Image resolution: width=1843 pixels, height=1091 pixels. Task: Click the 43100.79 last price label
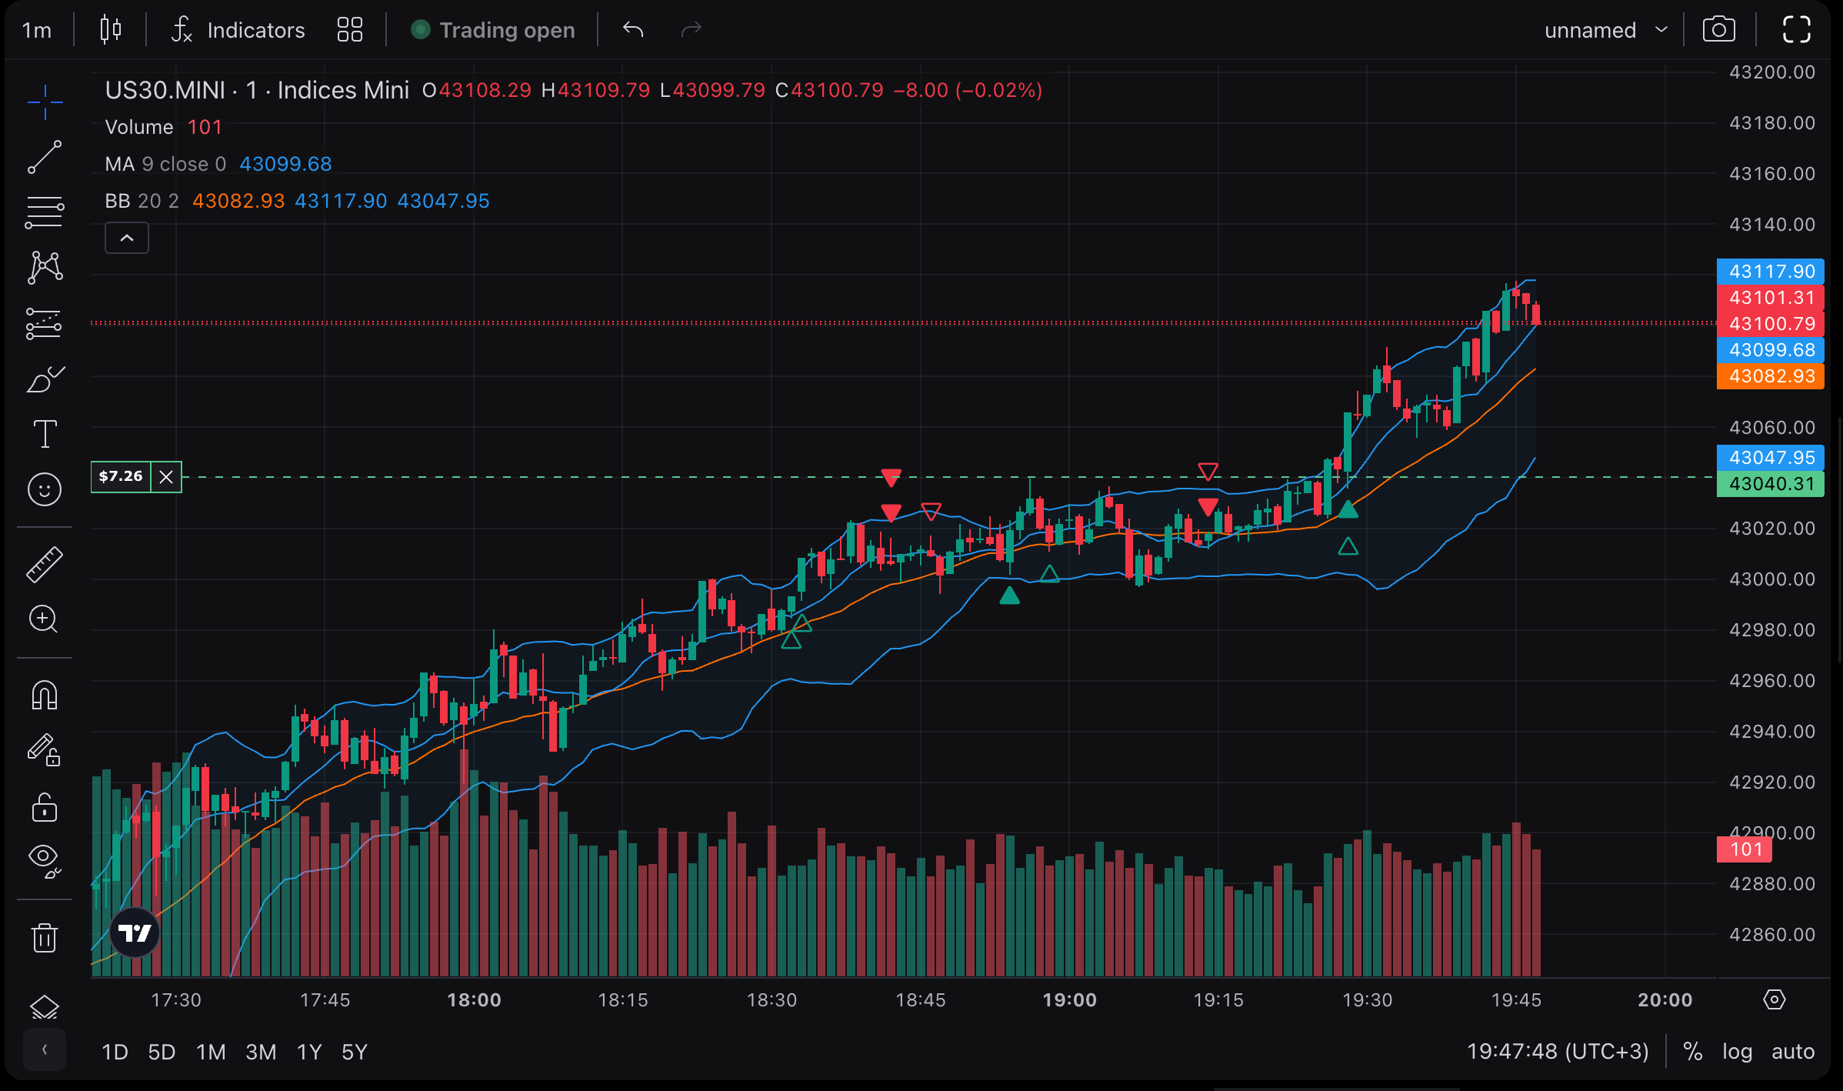[1770, 324]
